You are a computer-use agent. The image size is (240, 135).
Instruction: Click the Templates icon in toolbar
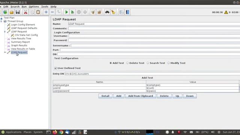tap(5, 12)
